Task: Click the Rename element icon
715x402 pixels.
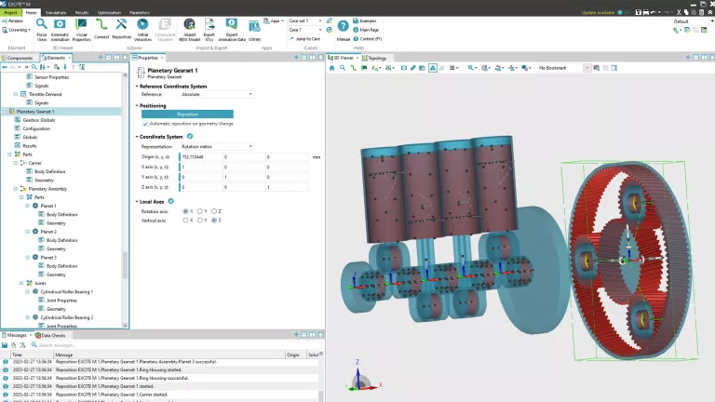Action: click(x=5, y=21)
